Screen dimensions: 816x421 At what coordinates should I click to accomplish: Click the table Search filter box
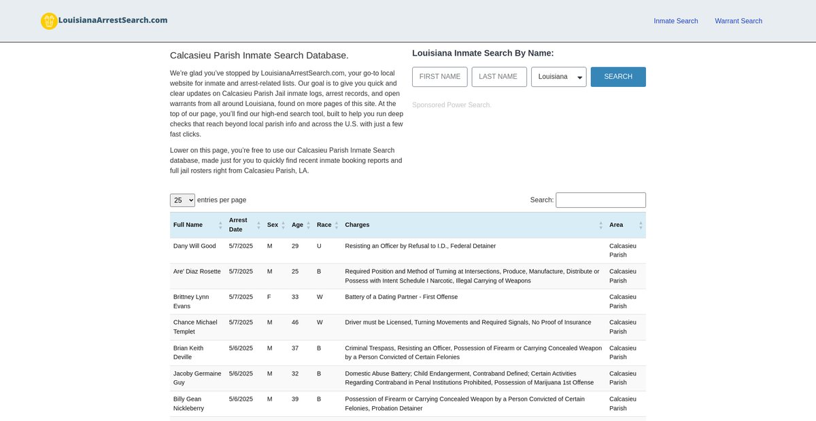click(x=600, y=200)
